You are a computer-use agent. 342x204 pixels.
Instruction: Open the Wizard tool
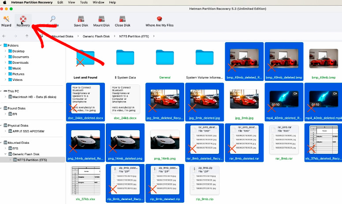coord(6,21)
